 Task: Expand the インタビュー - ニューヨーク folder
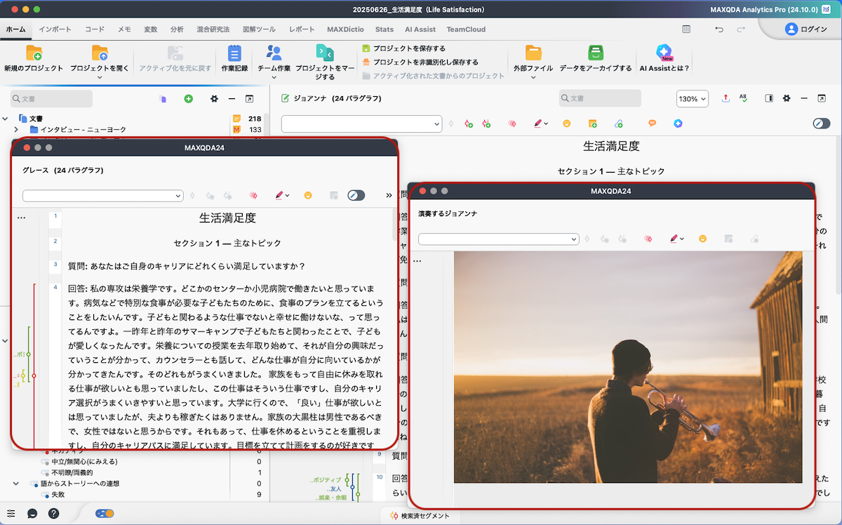click(x=16, y=130)
